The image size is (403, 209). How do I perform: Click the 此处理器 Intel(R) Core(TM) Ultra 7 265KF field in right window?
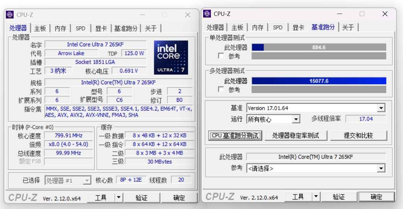click(x=316, y=157)
